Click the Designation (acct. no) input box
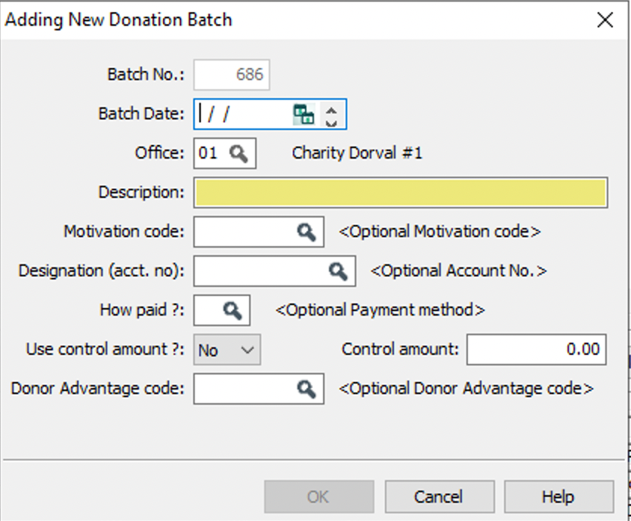Screen dimensions: 631x521 (260, 271)
